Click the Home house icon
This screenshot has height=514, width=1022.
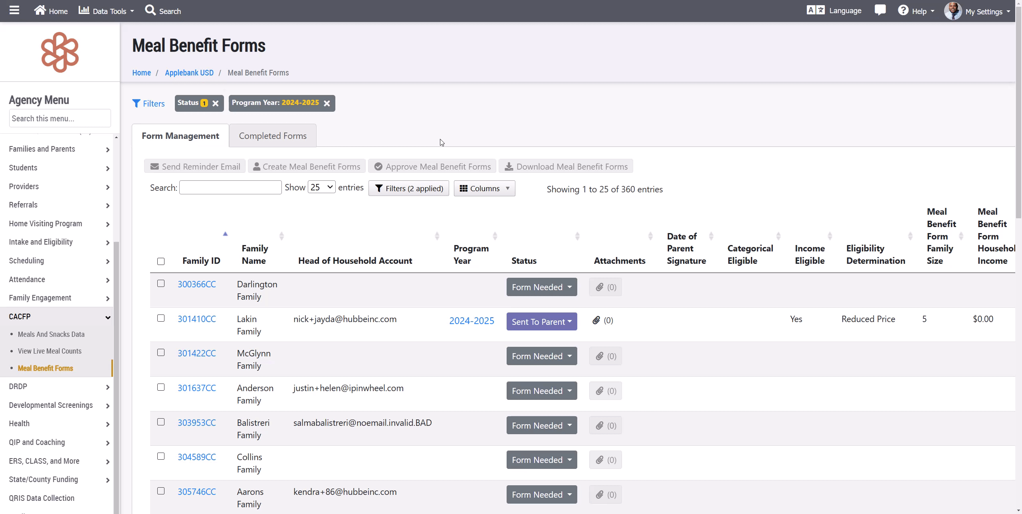click(40, 10)
